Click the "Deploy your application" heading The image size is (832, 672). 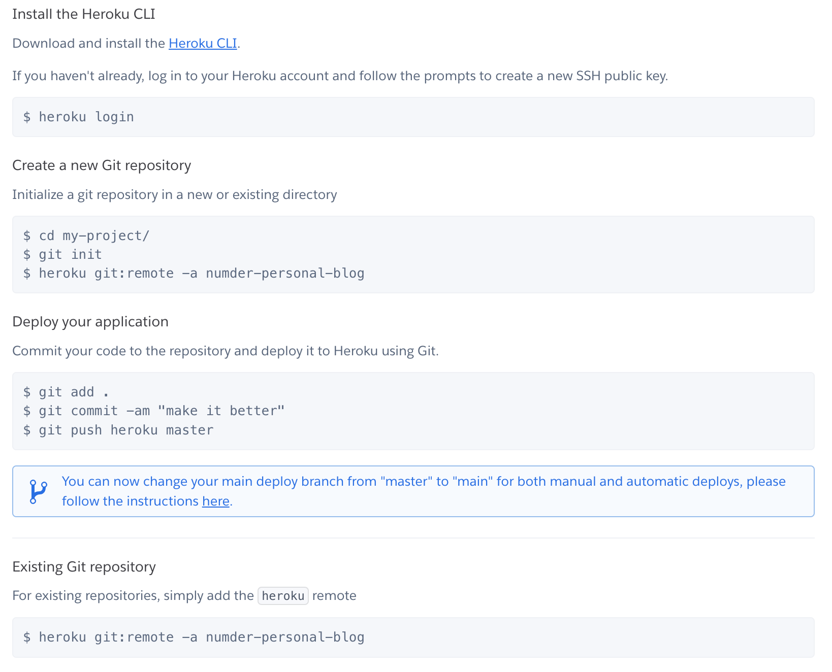(x=90, y=322)
